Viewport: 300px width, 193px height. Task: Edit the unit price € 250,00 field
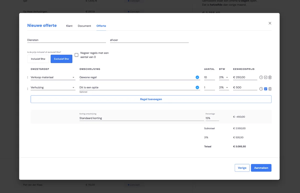coord(245,77)
